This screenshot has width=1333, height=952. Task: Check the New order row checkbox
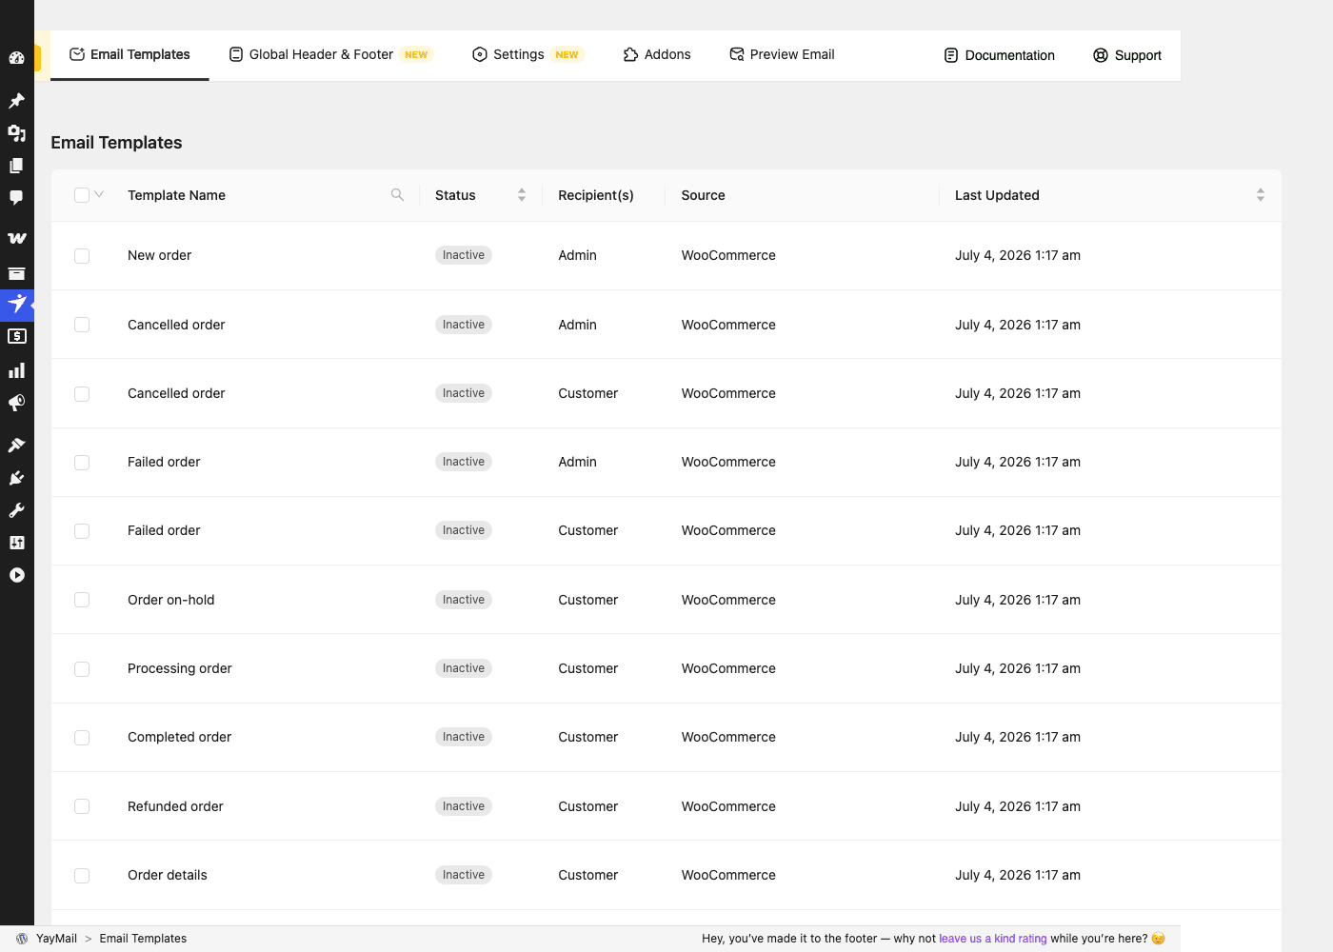[82, 256]
